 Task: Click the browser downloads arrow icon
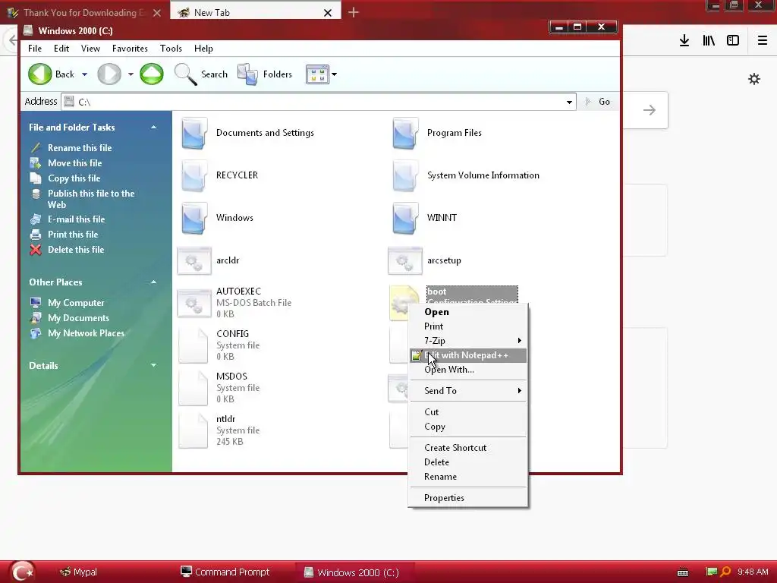[684, 40]
